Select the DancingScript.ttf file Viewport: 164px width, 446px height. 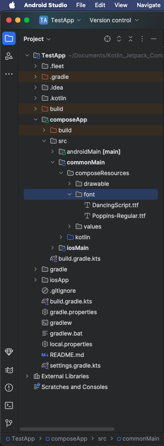(x=115, y=205)
